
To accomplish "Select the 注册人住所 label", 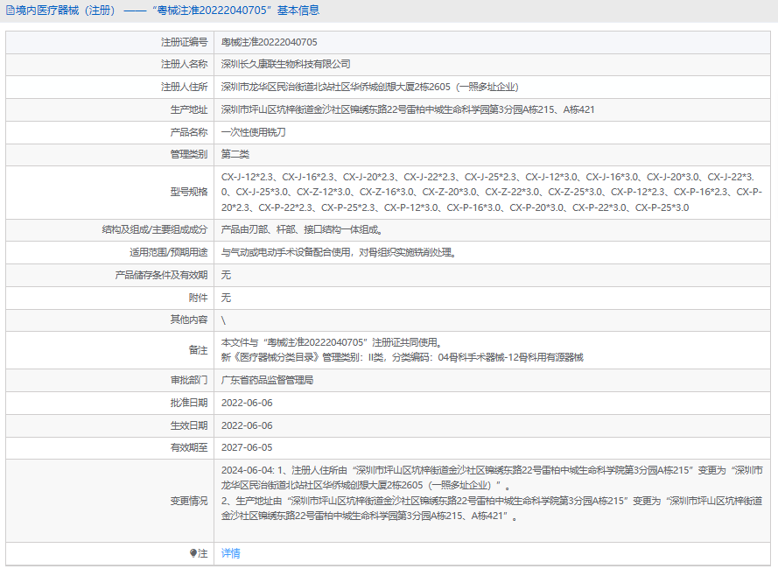I will point(184,87).
